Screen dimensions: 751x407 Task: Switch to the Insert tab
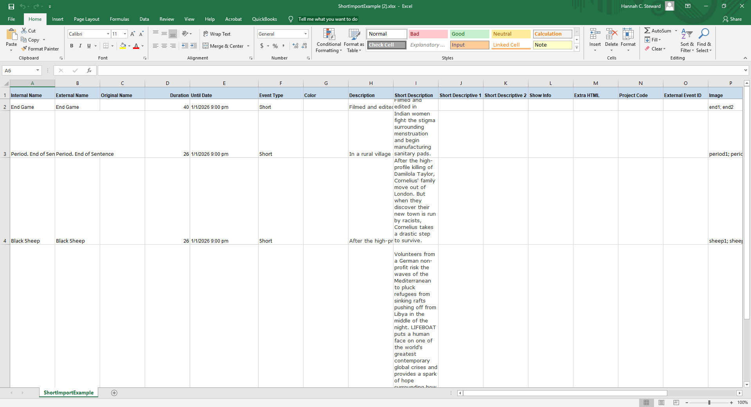(57, 19)
